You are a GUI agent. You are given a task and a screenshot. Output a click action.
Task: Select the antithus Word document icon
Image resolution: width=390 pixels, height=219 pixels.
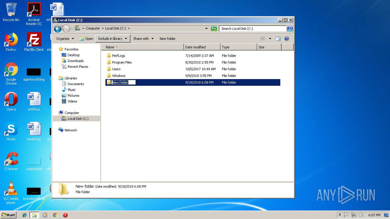[34, 102]
